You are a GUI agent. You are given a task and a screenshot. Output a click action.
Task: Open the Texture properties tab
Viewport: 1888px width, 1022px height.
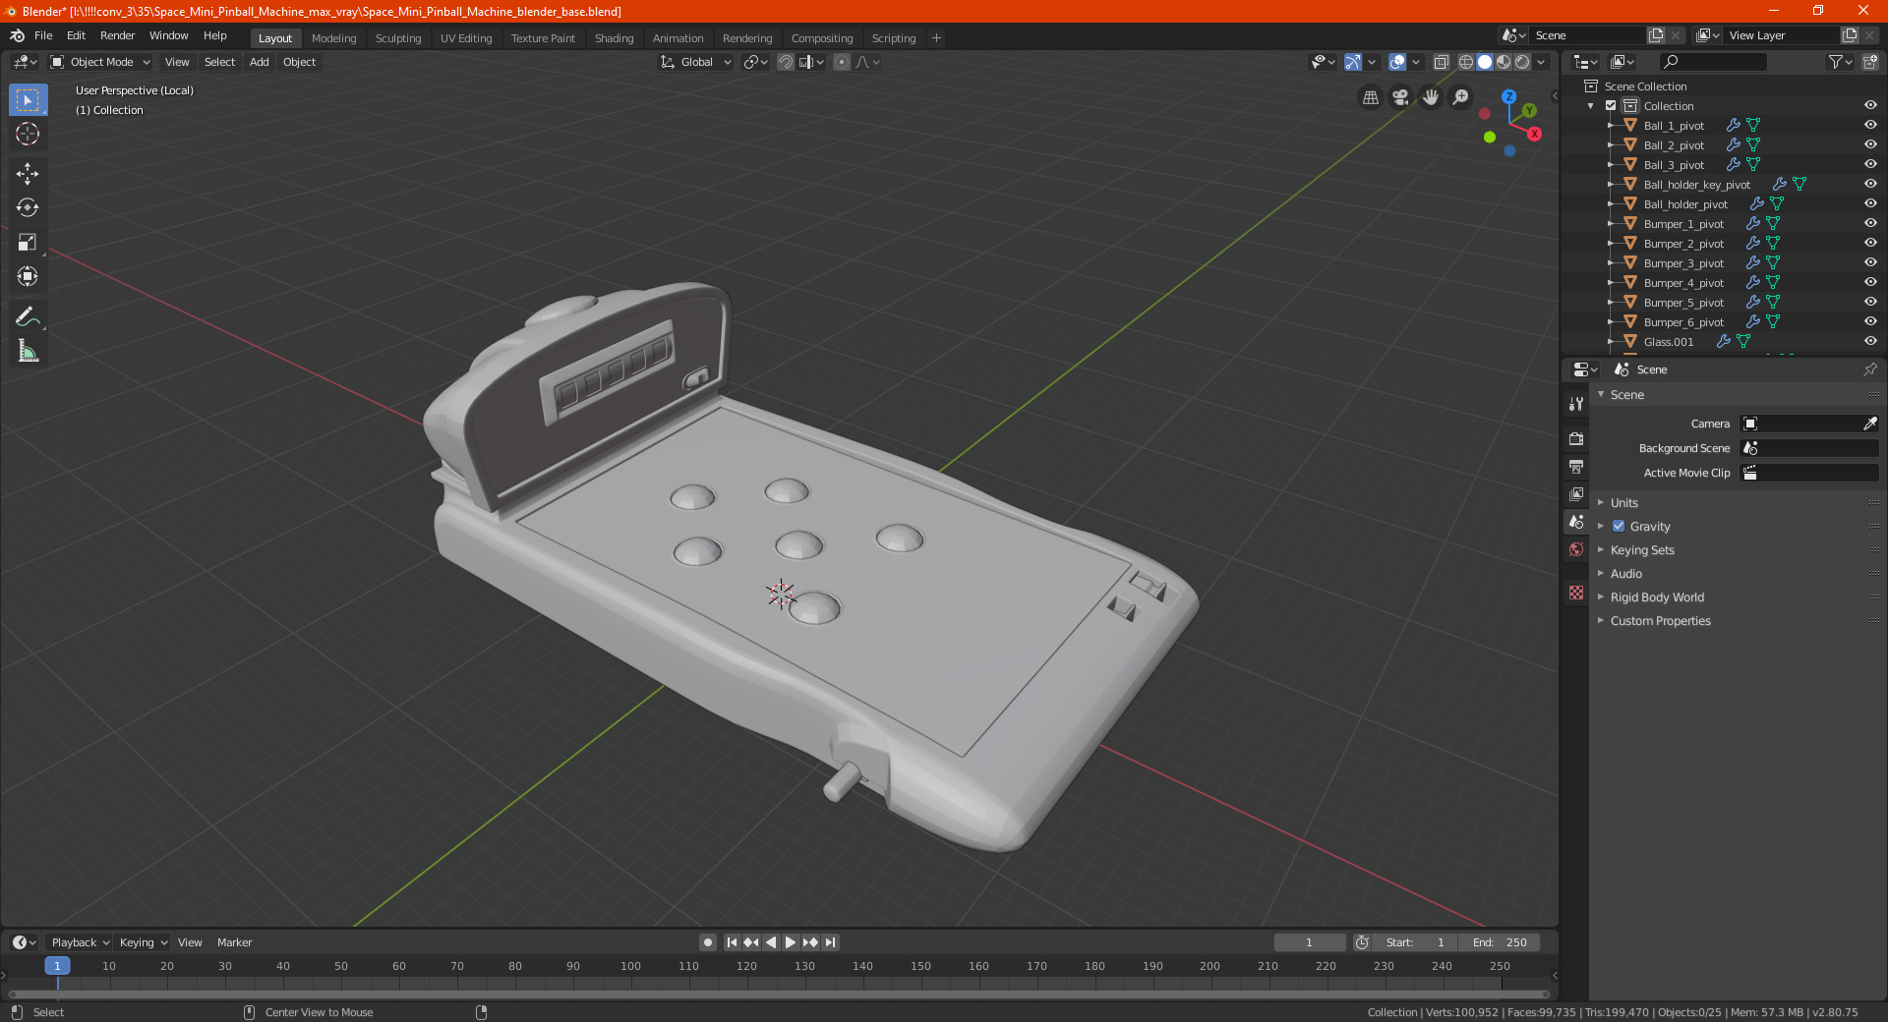click(1576, 593)
